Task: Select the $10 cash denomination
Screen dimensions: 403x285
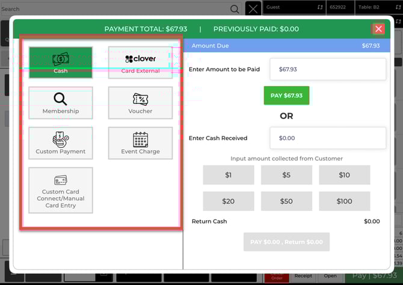Action: (x=344, y=175)
